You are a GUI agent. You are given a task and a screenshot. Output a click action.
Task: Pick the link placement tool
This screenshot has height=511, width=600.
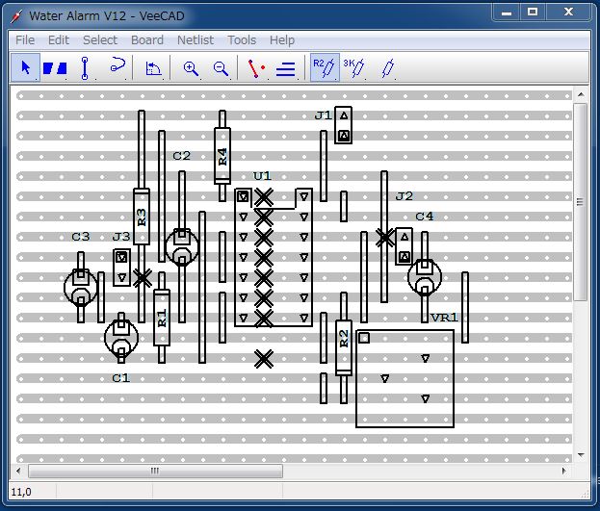[85, 68]
